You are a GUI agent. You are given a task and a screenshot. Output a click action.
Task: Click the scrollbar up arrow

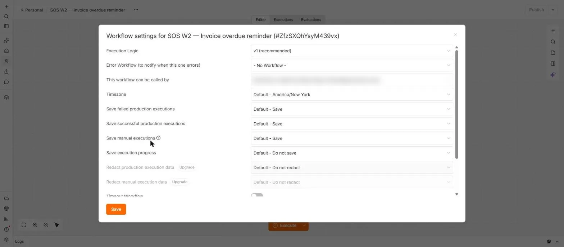pos(457,47)
